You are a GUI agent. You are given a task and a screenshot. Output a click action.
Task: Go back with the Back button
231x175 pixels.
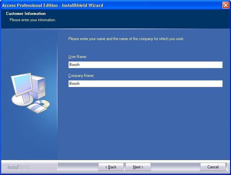tap(111, 167)
